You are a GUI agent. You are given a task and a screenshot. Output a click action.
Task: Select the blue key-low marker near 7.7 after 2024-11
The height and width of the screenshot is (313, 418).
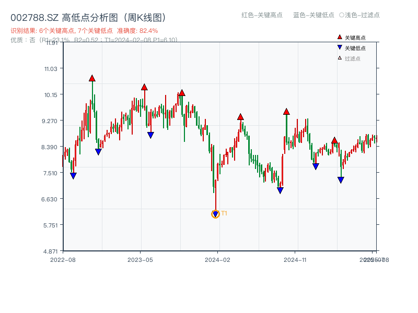point(316,166)
